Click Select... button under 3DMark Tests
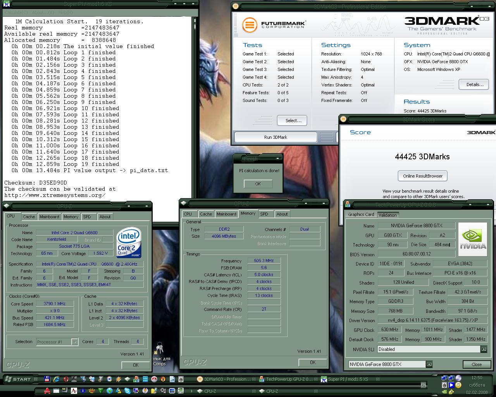The image size is (496, 397). click(293, 121)
